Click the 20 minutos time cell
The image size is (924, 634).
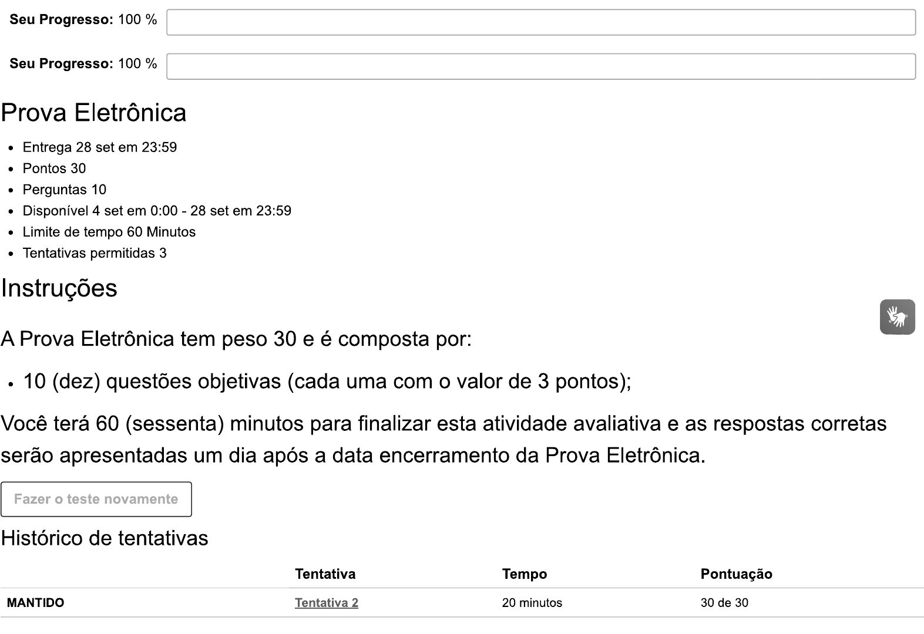532,603
